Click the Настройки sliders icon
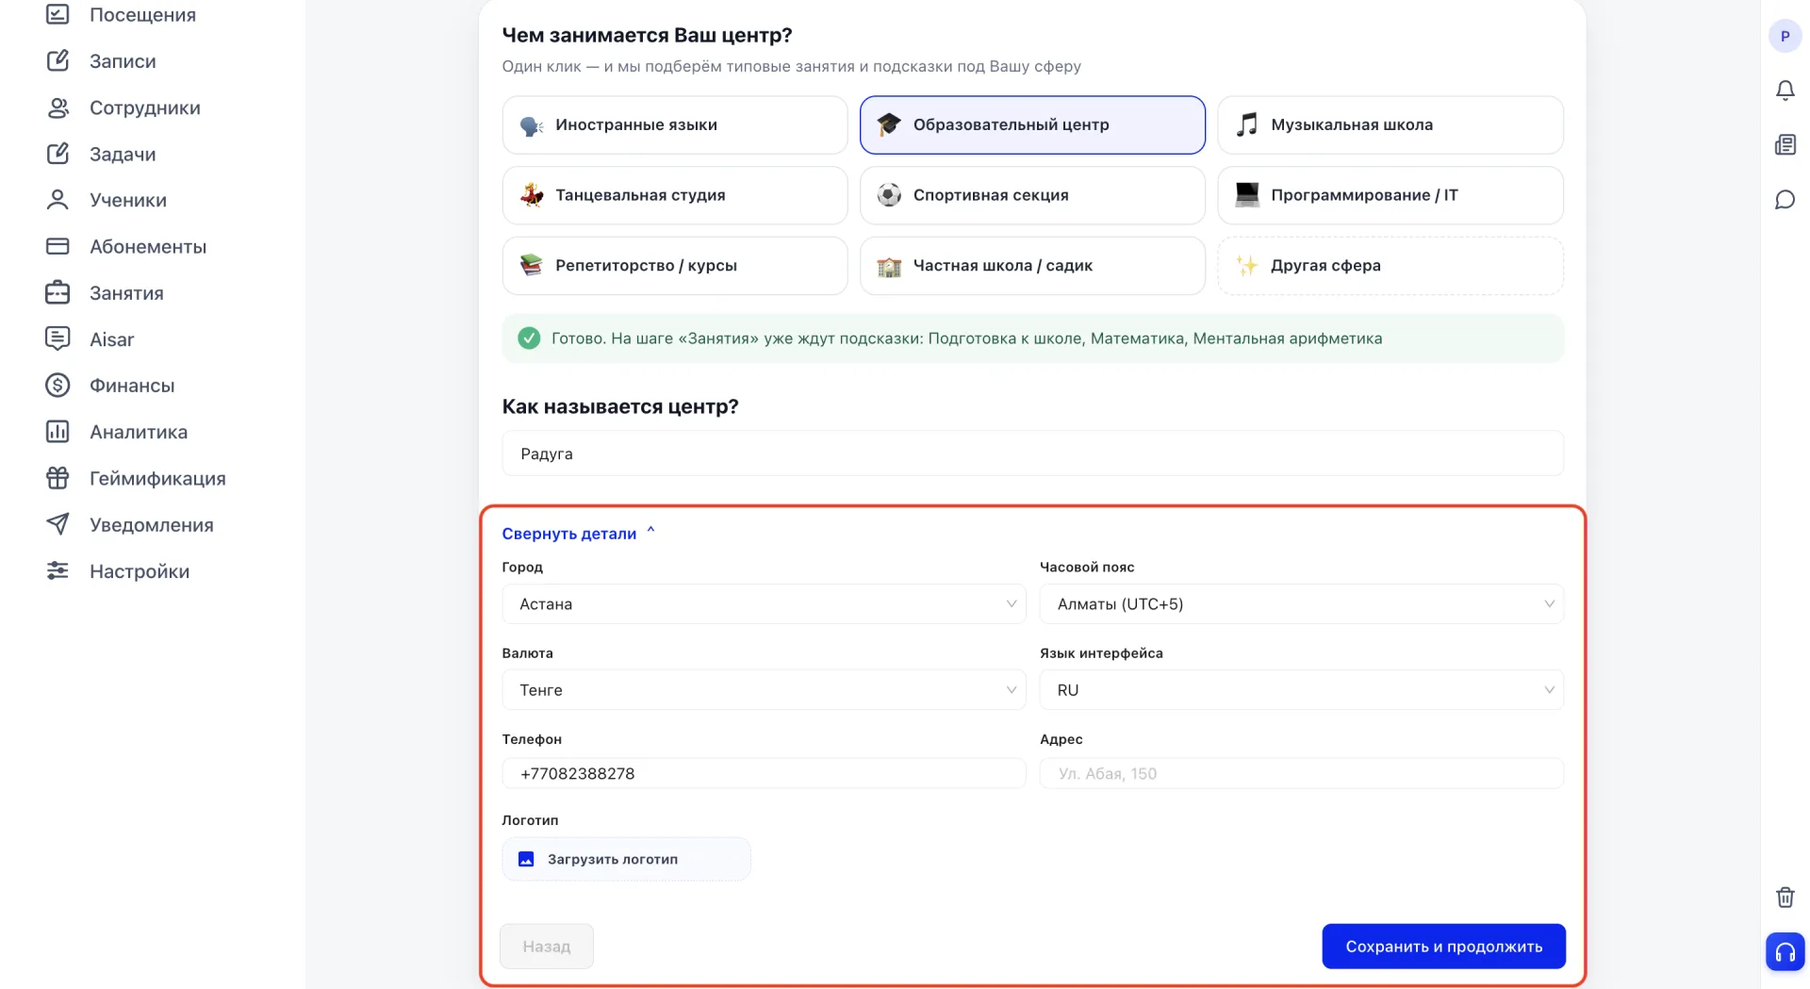 point(58,571)
